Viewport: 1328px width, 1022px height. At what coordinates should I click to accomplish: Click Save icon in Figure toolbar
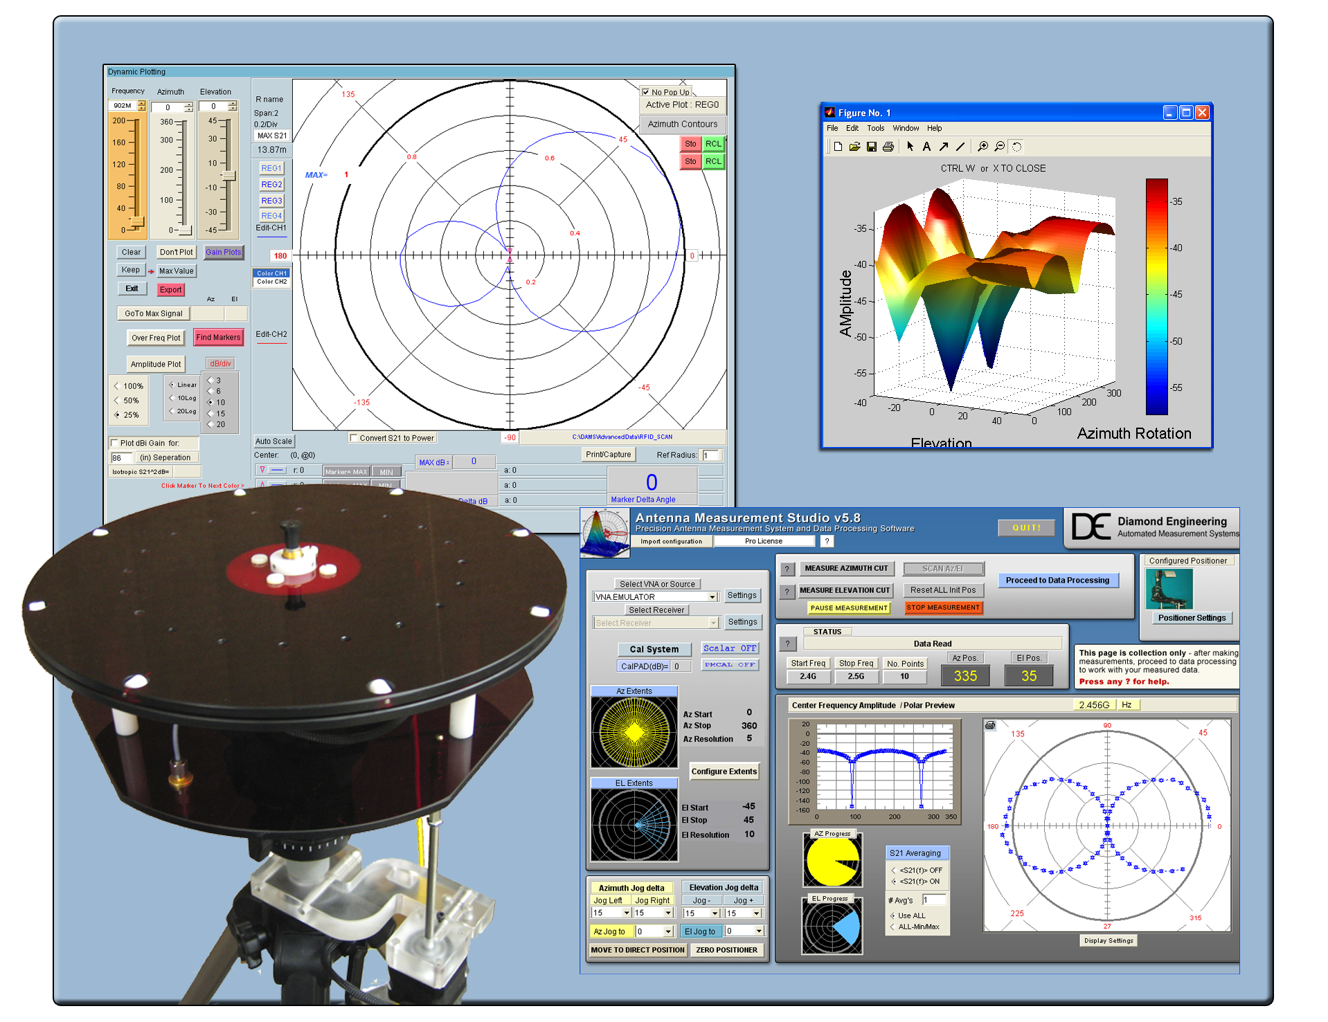coord(872,147)
